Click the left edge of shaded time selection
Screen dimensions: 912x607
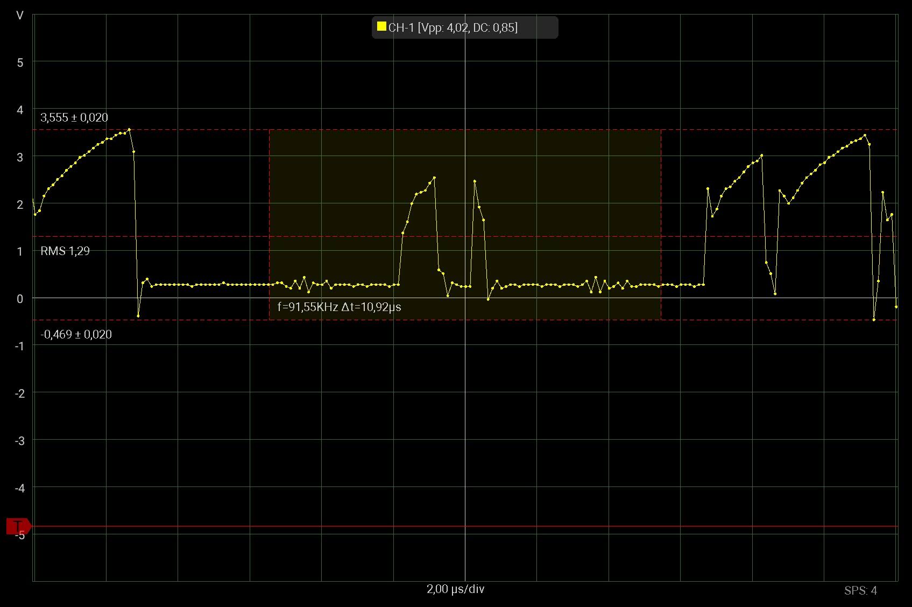270,225
